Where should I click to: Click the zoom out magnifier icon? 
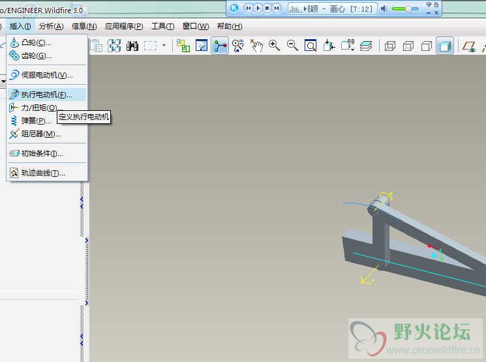click(x=293, y=46)
